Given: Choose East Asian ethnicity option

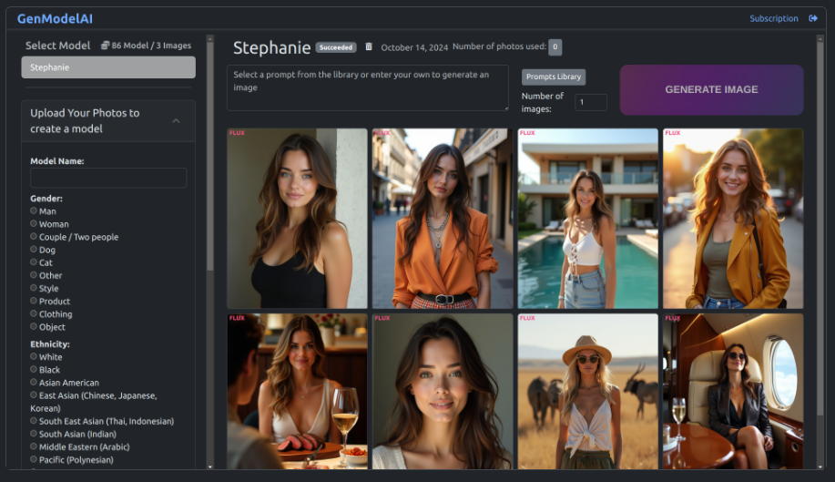Looking at the screenshot, I should pyautogui.click(x=34, y=395).
